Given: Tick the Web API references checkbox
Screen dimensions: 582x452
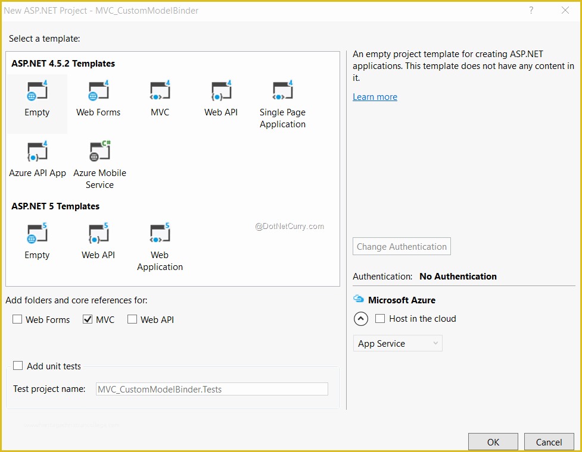Looking at the screenshot, I should (x=132, y=319).
